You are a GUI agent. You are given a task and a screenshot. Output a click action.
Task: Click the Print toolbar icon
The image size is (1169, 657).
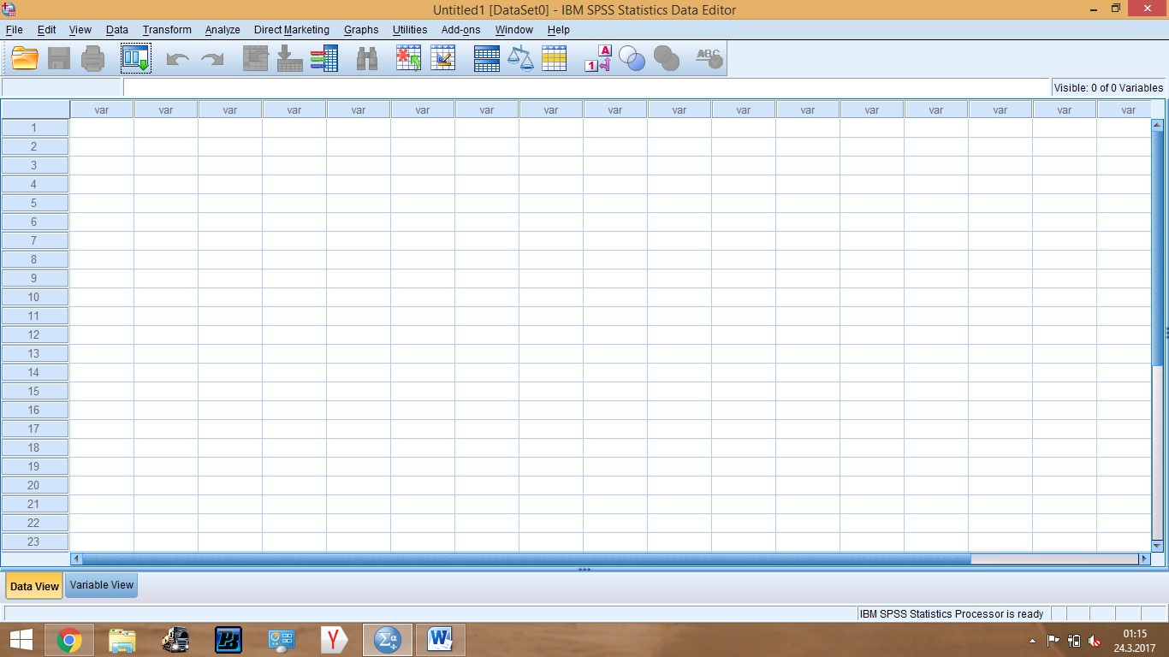tap(92, 58)
